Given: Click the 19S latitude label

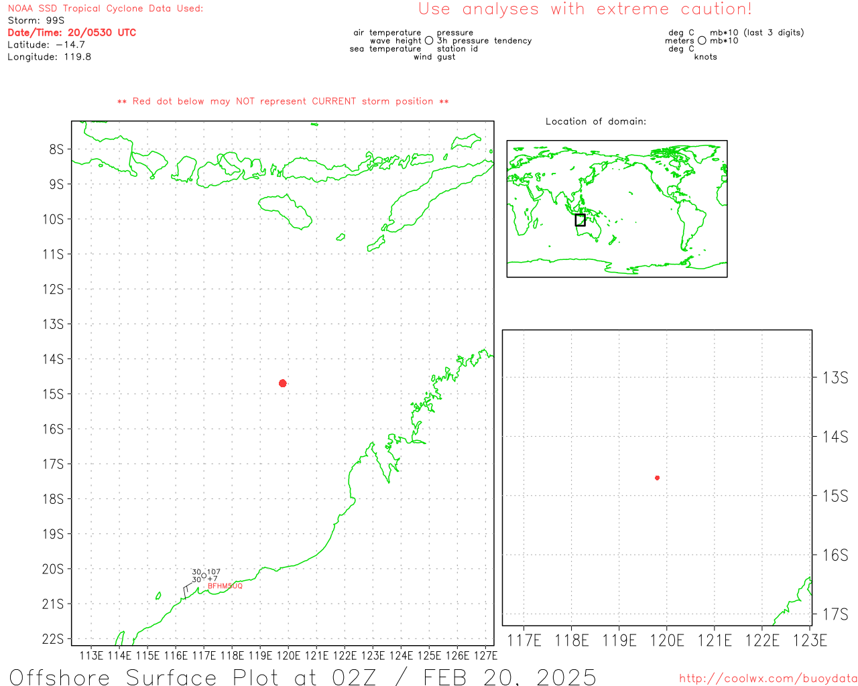Looking at the screenshot, I should [53, 534].
